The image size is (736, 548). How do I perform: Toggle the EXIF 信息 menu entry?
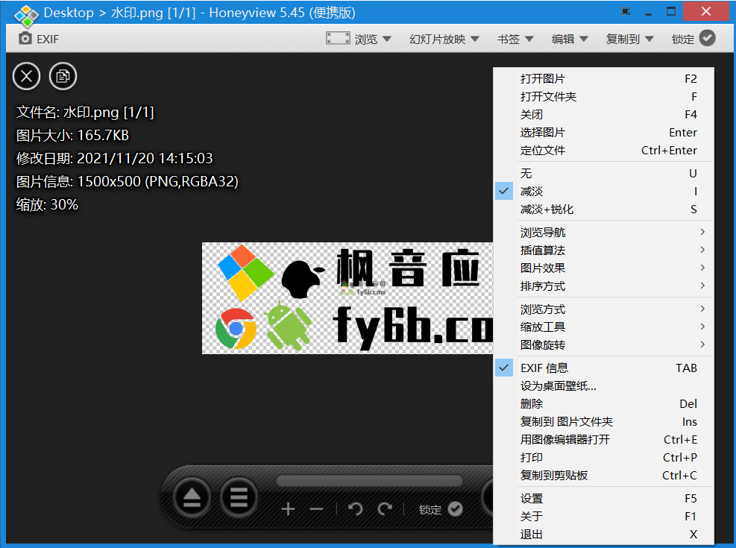tap(604, 368)
